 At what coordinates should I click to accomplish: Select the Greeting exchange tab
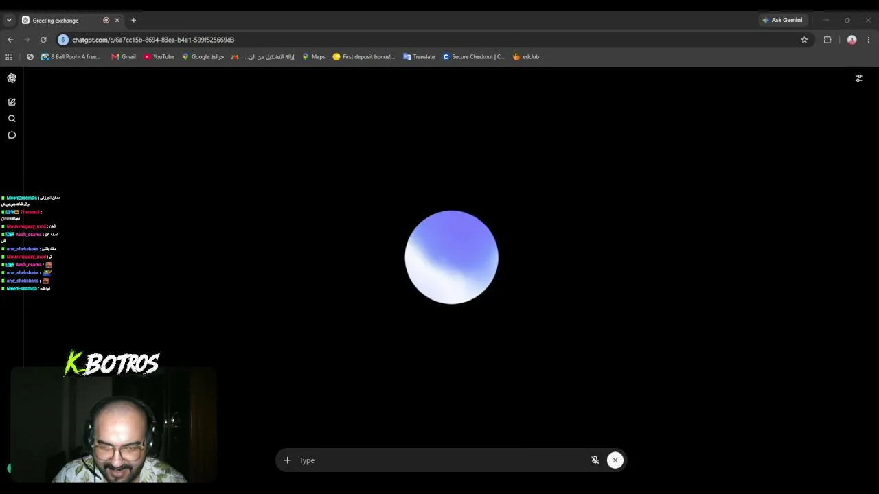[x=62, y=20]
